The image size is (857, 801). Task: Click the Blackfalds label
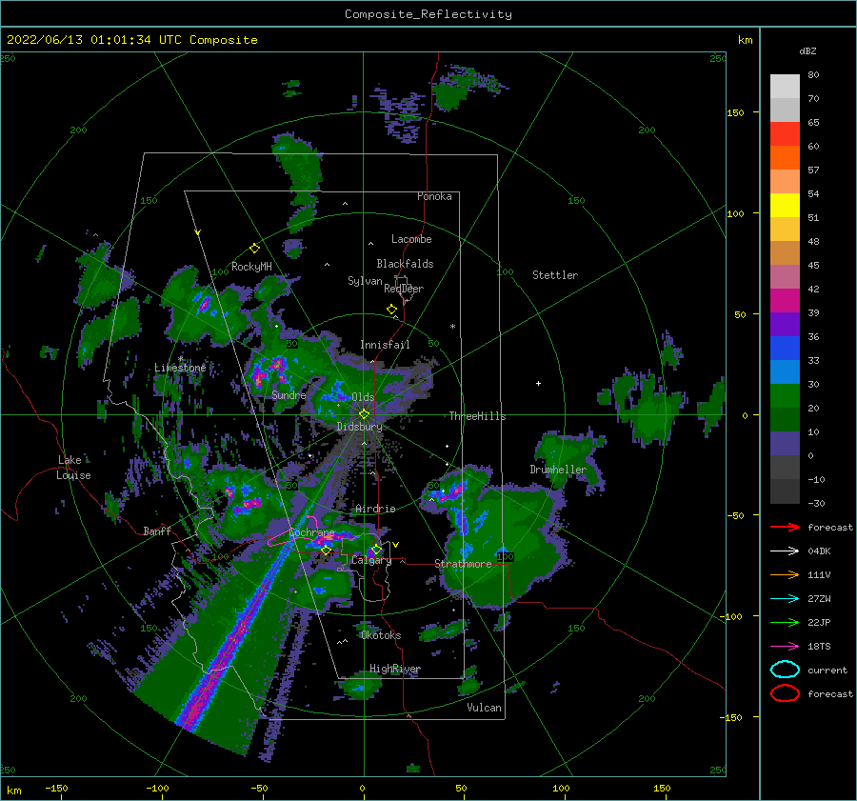[405, 264]
